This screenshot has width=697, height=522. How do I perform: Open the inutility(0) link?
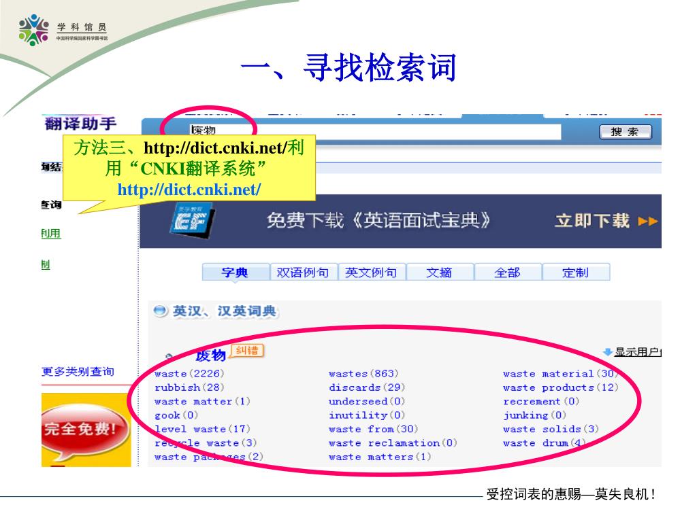[367, 415]
